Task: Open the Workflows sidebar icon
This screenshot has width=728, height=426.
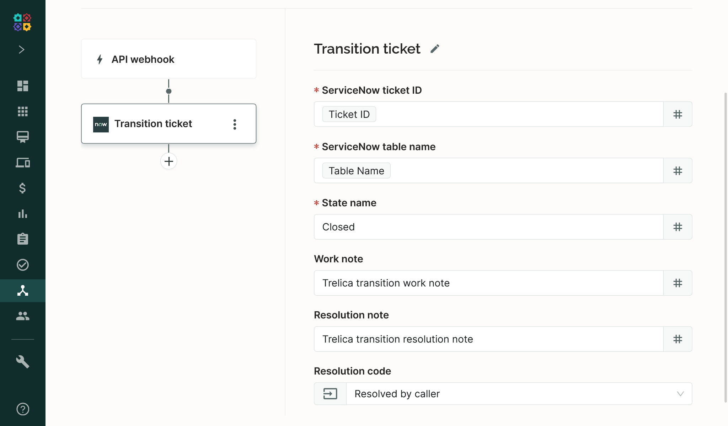Action: click(x=23, y=290)
